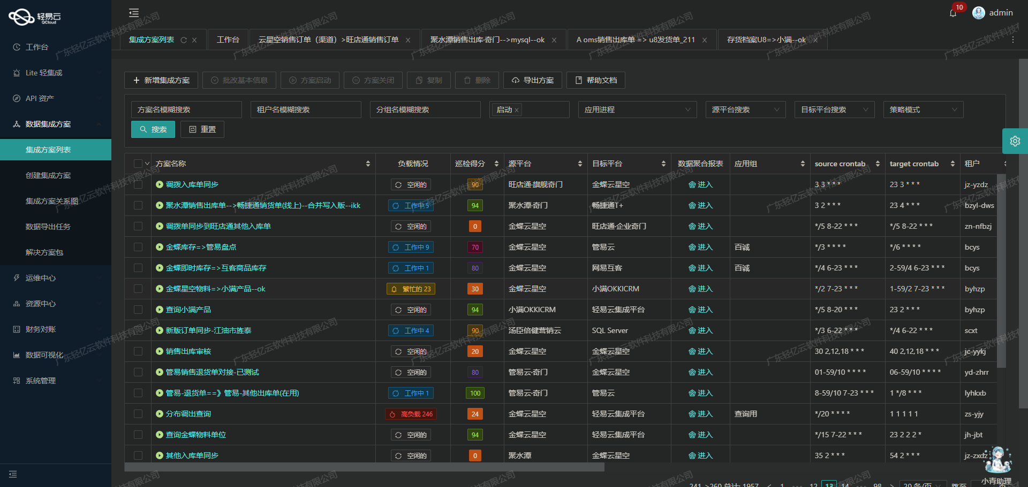Check the row for 金蝶即时库存=>互客商品库存
This screenshot has width=1028, height=487.
point(138,268)
